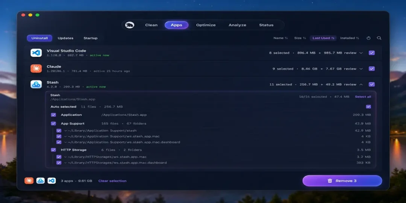Uncheck the Stash app checkbox

371,85
